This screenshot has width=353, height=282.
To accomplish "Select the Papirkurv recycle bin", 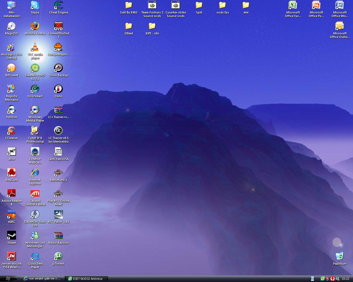I will point(340,259).
